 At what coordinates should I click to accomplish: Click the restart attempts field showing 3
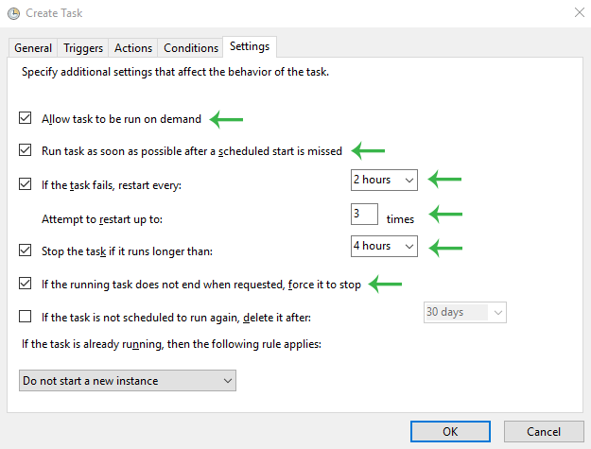(364, 214)
